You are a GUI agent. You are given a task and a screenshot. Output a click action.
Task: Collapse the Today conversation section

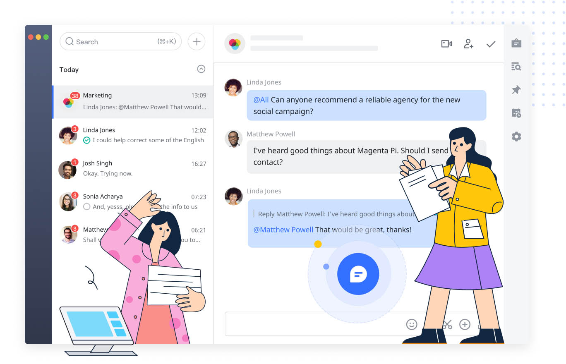pos(201,69)
